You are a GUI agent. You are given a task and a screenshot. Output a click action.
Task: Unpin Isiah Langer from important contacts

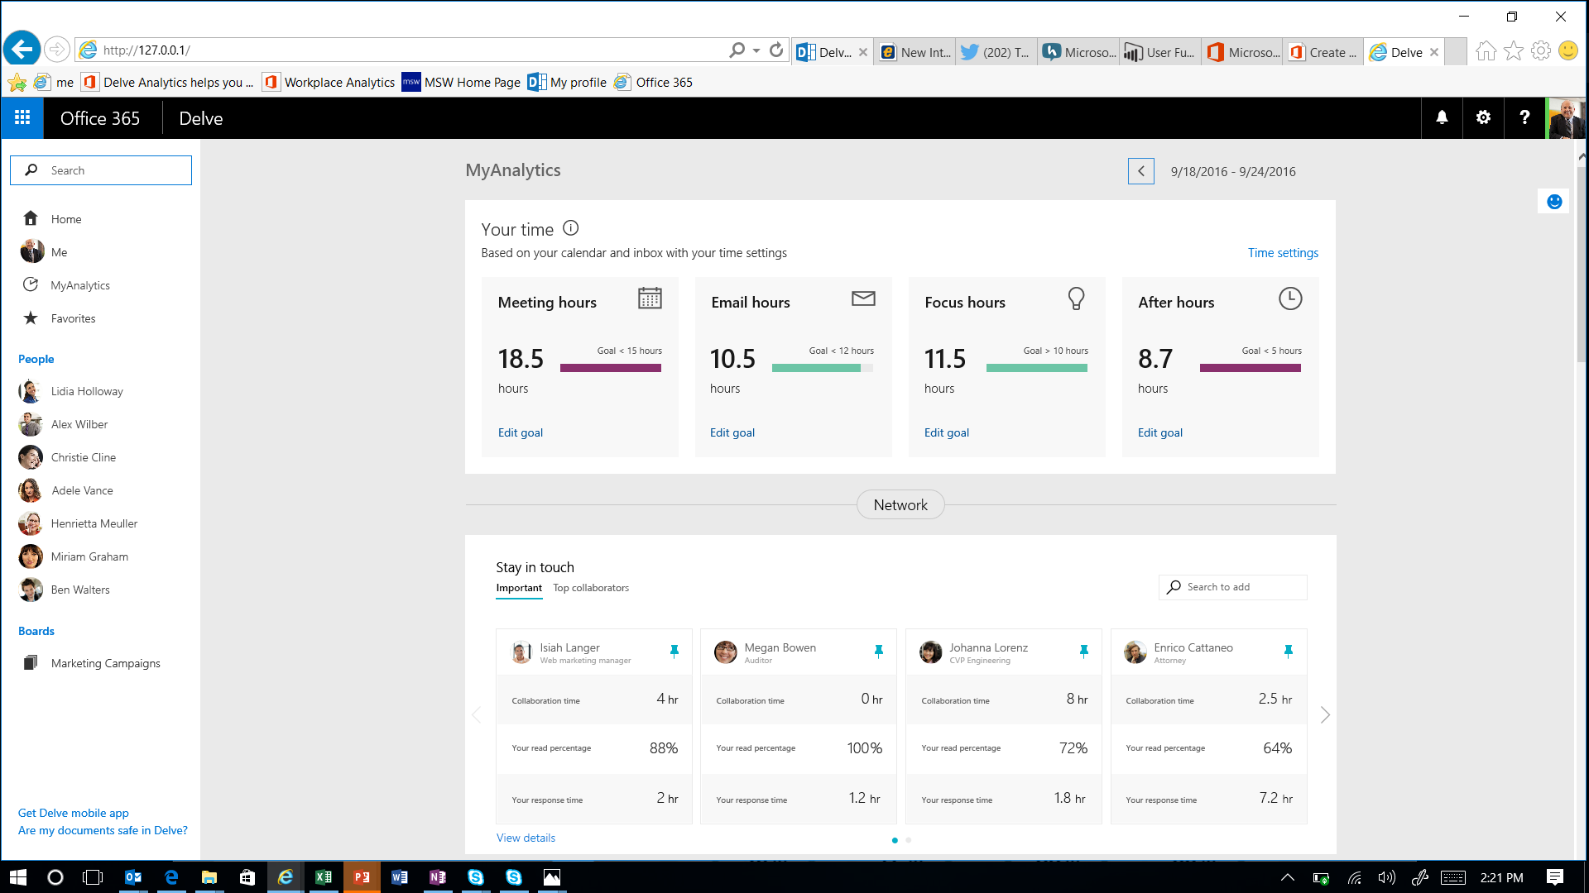[674, 652]
